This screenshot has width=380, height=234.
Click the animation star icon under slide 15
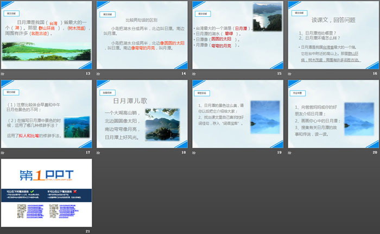[194, 73]
